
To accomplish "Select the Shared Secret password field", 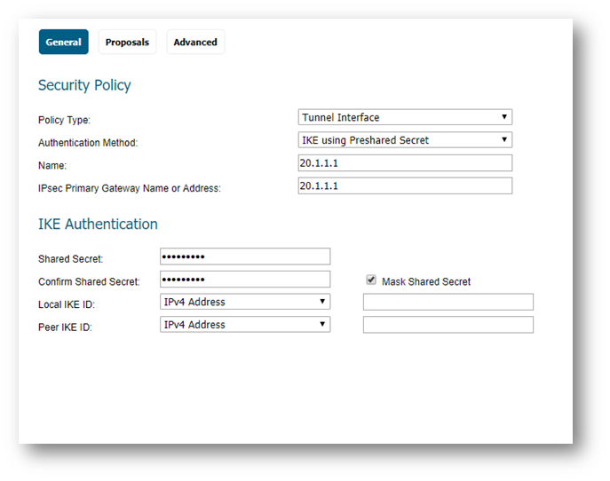I will [x=245, y=256].
